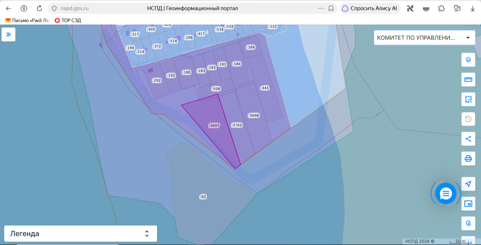The height and width of the screenshot is (245, 481).
Task: Open the "ТОР СЭД" bookmark
Action: click(x=68, y=20)
